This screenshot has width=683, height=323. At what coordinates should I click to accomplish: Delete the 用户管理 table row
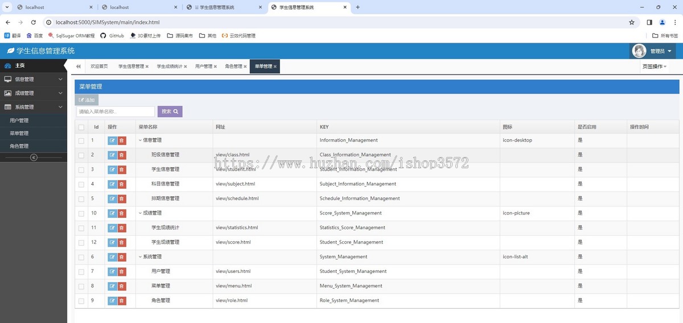122,272
